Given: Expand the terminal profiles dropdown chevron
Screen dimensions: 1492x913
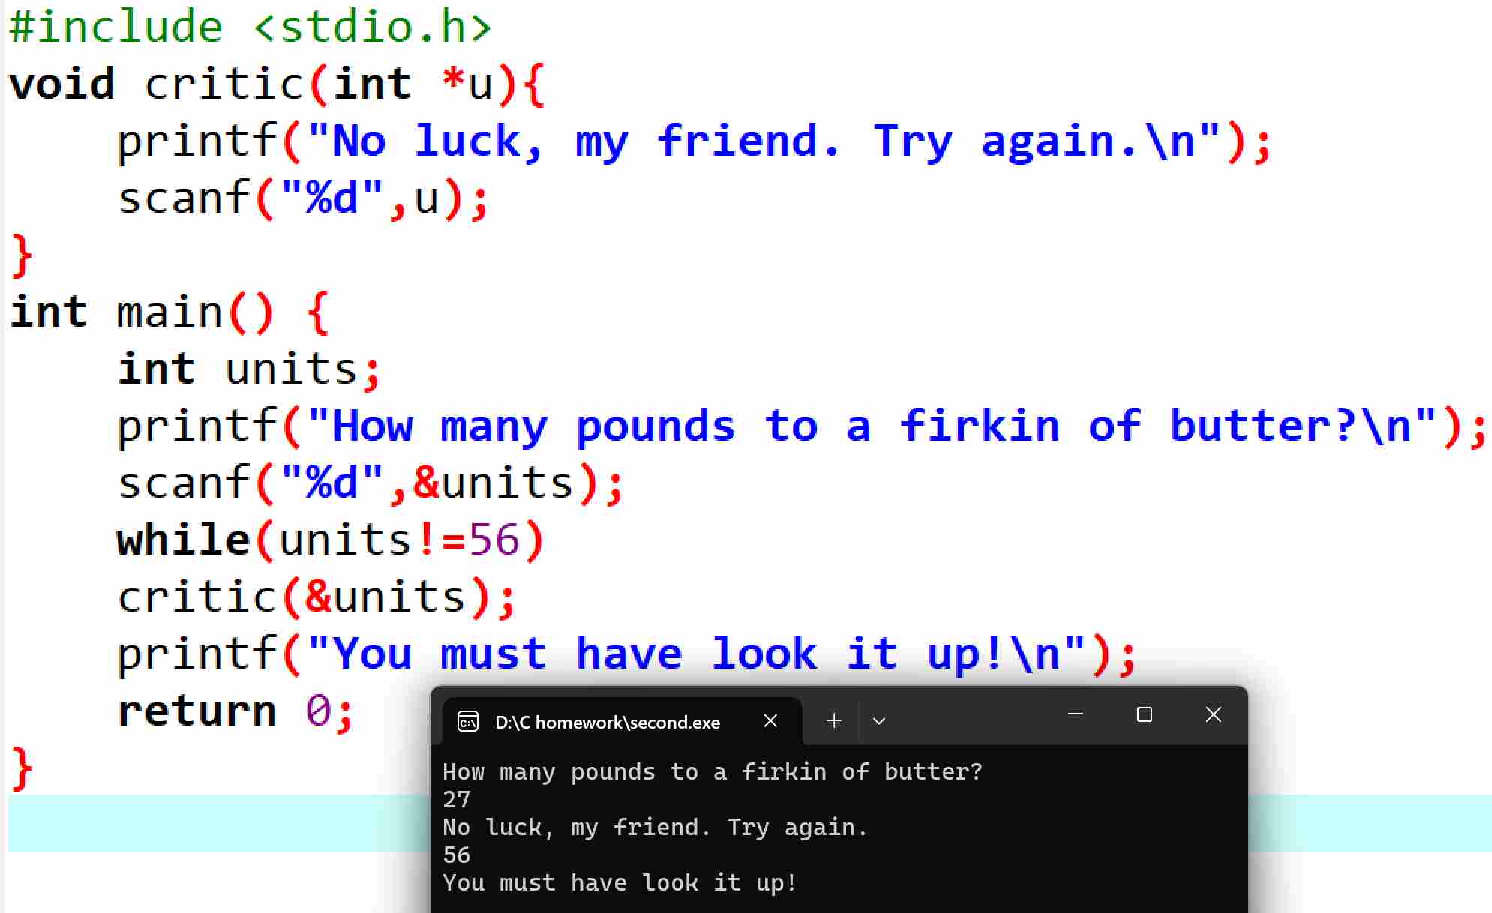Looking at the screenshot, I should point(879,721).
